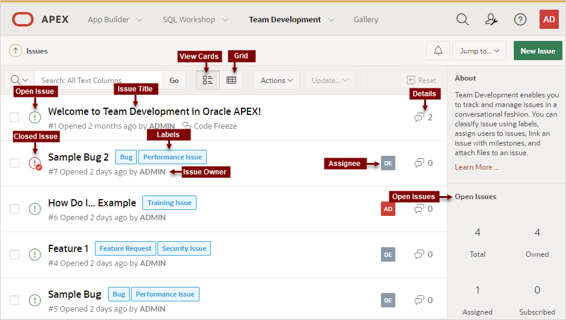Screen dimensions: 566x320
Task: Open the Welcome to Team Development issue title
Action: tap(154, 112)
